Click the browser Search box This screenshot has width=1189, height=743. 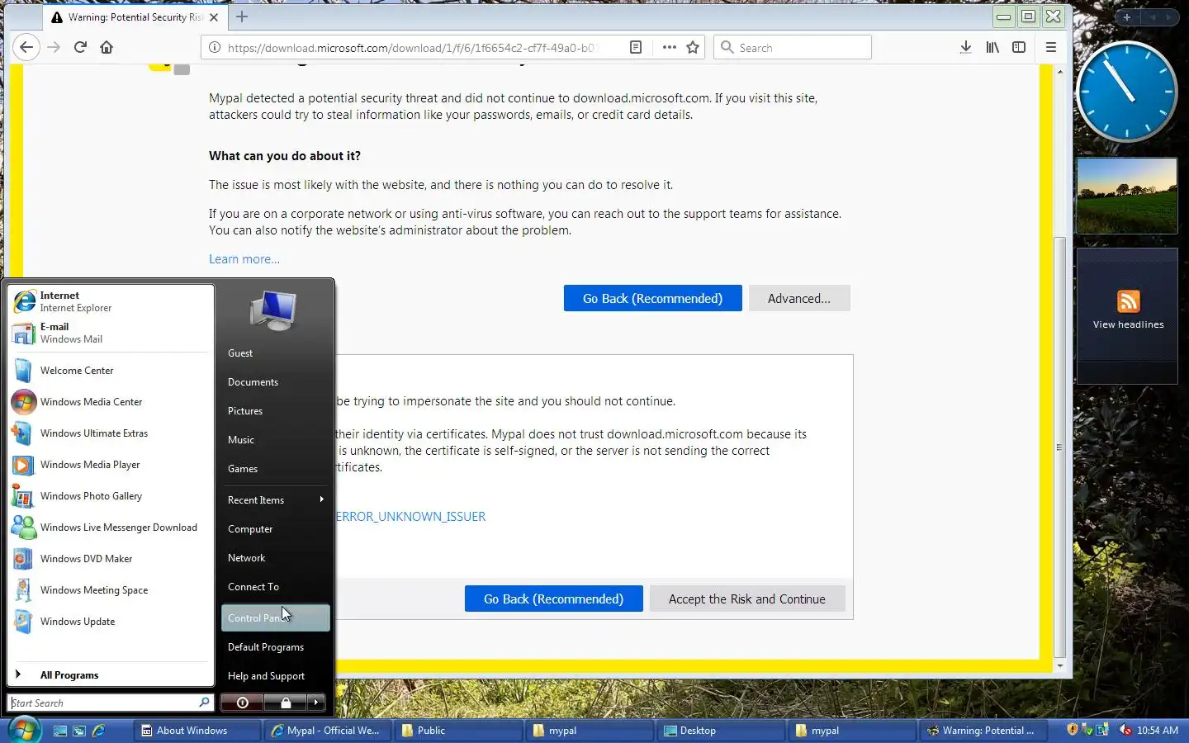point(793,47)
